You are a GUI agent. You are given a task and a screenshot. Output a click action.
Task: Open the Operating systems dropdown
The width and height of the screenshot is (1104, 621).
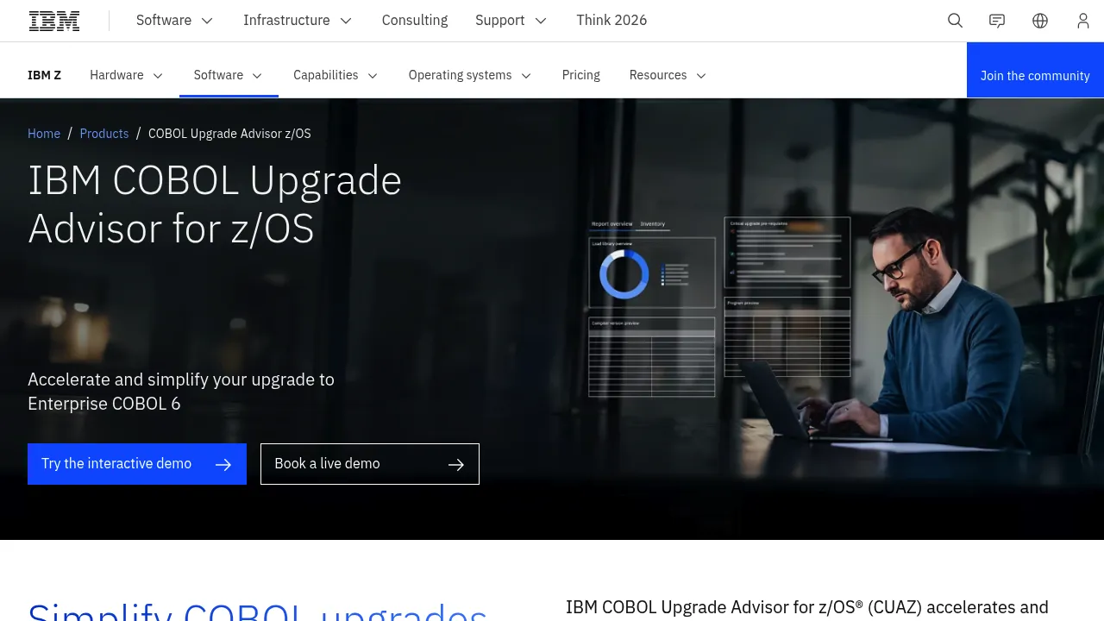coord(470,75)
